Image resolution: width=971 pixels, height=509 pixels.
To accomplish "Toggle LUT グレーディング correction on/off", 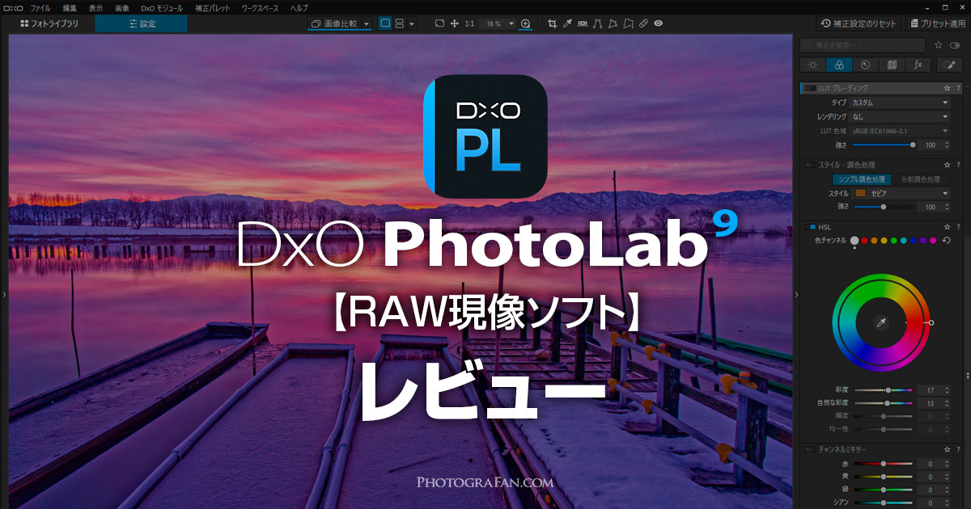I will pos(811,88).
